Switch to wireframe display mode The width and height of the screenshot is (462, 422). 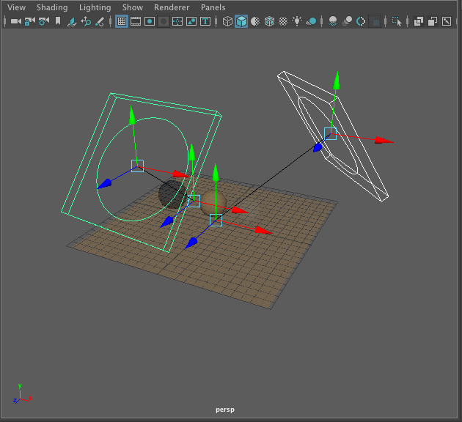227,22
